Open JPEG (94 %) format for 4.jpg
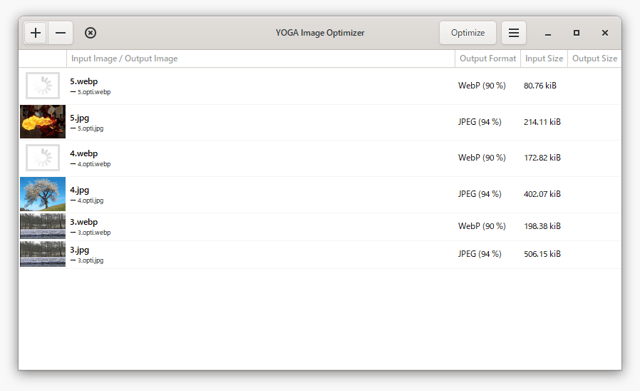Screen dimensions: 640x391 [480, 194]
